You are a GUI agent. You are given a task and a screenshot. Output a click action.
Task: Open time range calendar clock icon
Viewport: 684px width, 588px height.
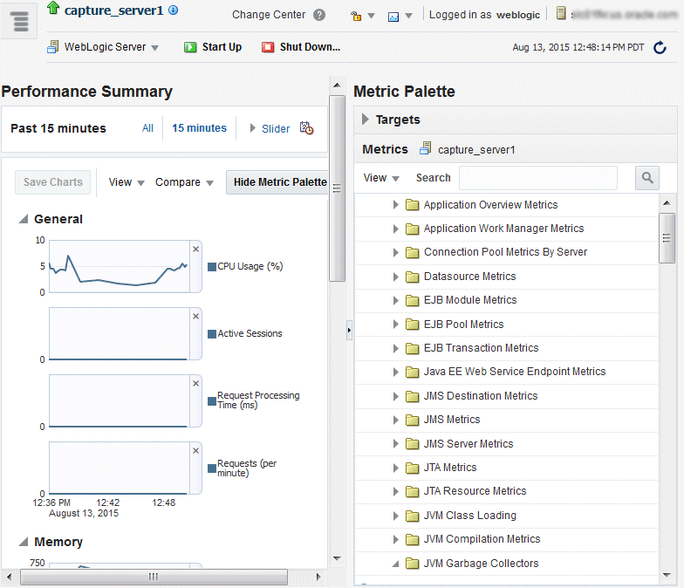coord(307,127)
